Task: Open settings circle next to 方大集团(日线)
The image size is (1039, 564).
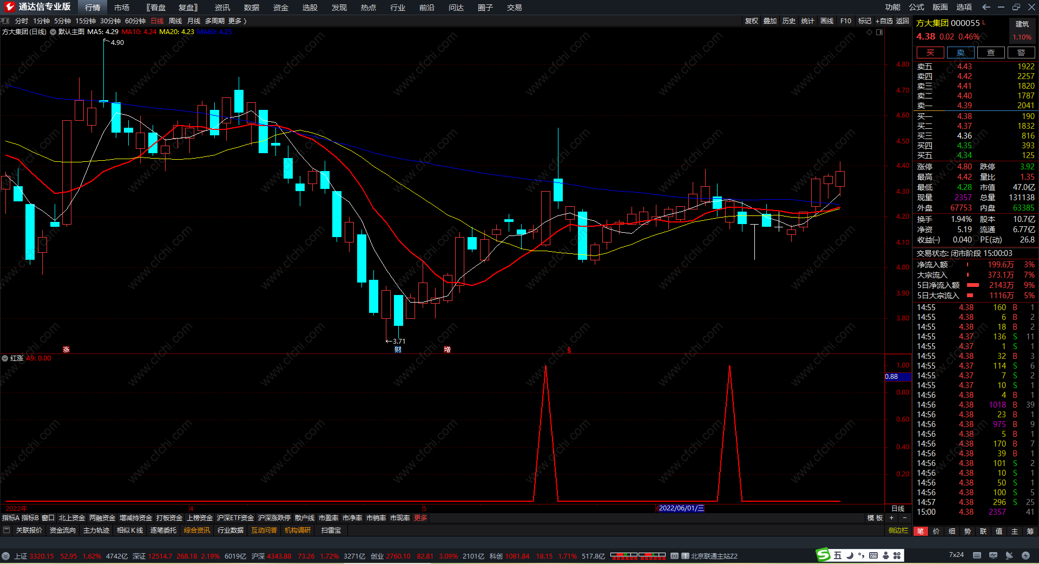Action: [x=53, y=32]
